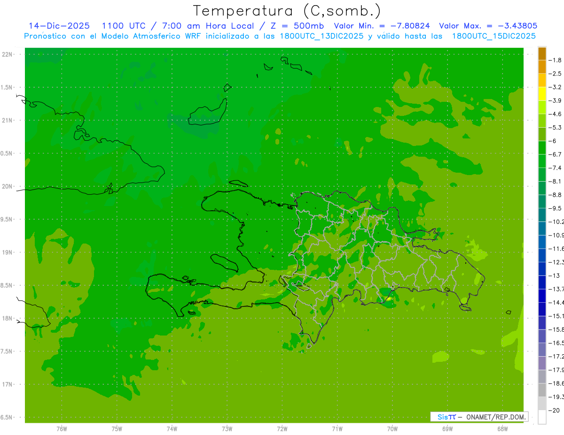Click the '18N' latitude label
The image size is (564, 435).
(8, 318)
